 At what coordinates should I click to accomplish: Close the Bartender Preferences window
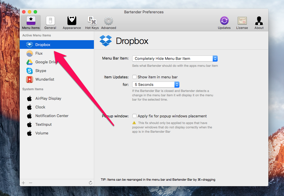pyautogui.click(x=24, y=12)
